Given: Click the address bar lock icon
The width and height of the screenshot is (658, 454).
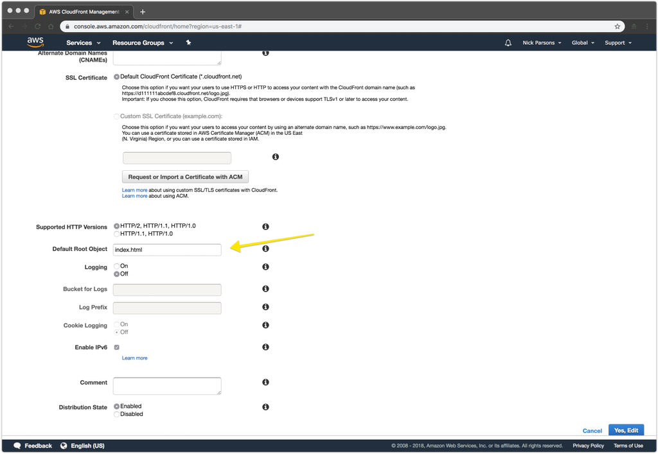Looking at the screenshot, I should point(67,26).
